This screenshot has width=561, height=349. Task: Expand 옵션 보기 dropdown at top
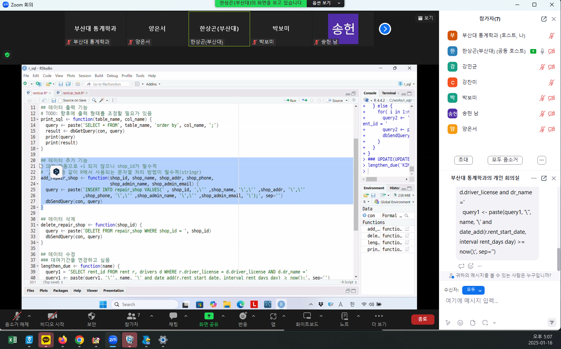tap(326, 3)
